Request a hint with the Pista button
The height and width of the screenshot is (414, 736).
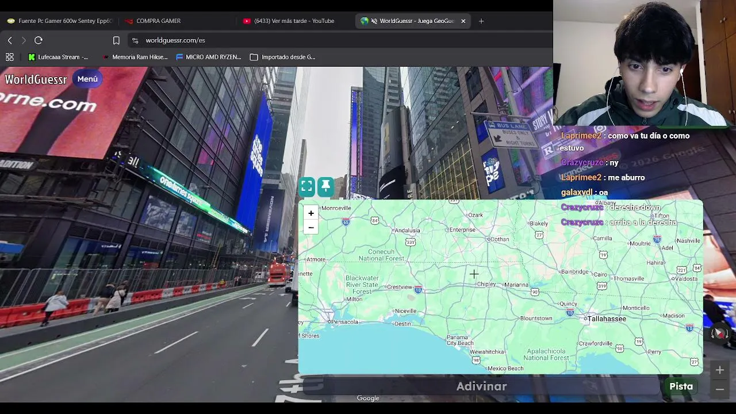[x=681, y=386]
